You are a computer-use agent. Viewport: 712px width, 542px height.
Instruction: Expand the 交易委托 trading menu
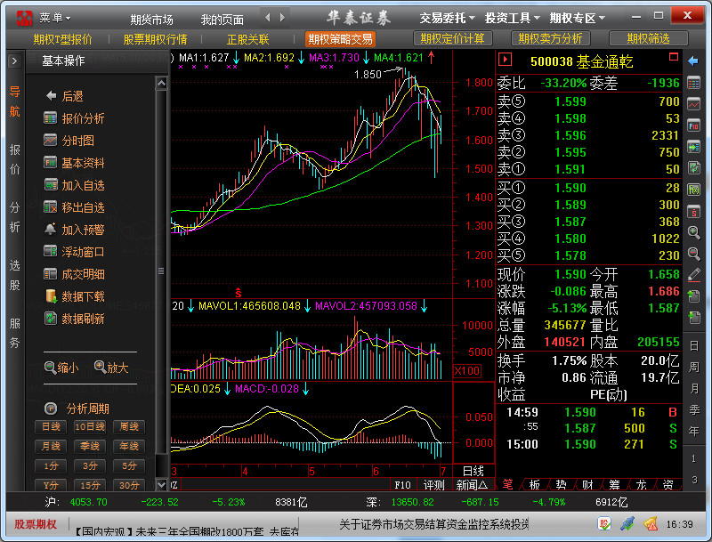446,16
